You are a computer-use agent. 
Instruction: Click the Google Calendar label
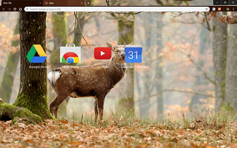[136, 67]
